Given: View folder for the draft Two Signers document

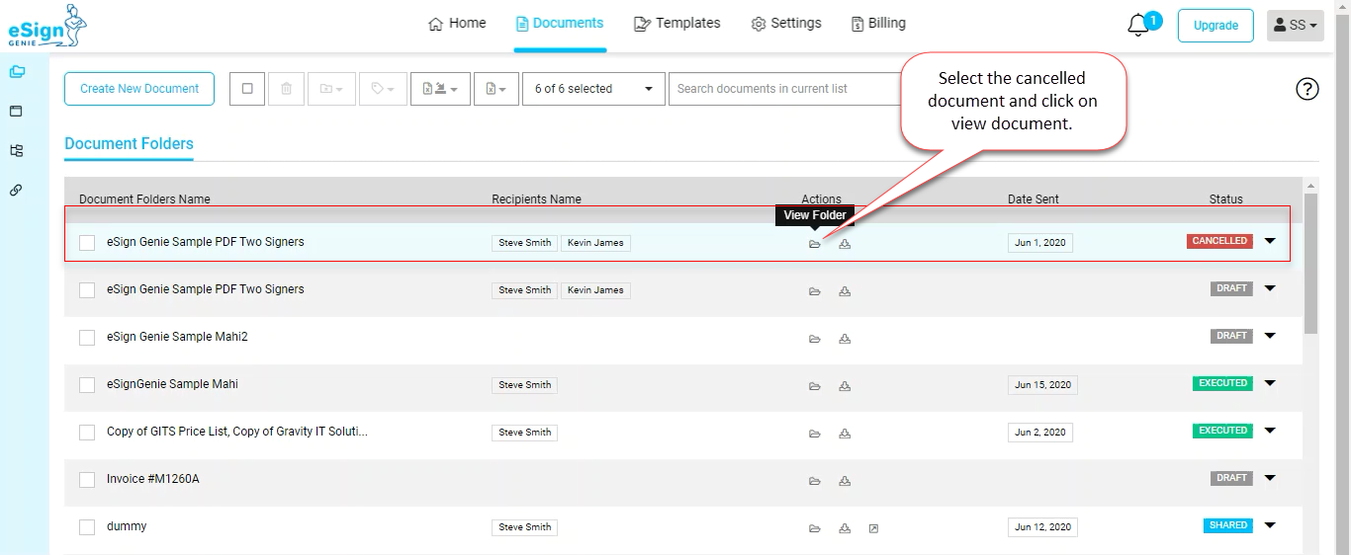Looking at the screenshot, I should tap(815, 291).
